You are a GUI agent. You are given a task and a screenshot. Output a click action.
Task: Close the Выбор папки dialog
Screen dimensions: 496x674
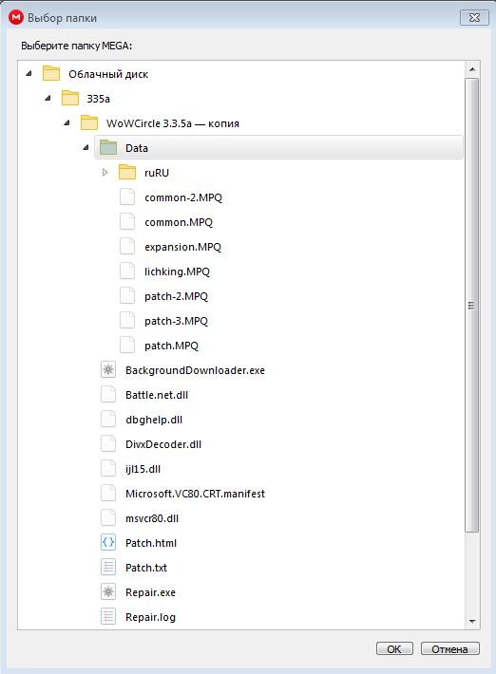(x=474, y=18)
